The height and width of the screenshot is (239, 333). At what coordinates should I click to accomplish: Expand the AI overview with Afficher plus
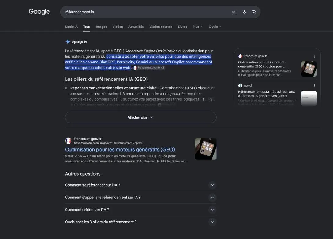click(x=141, y=117)
